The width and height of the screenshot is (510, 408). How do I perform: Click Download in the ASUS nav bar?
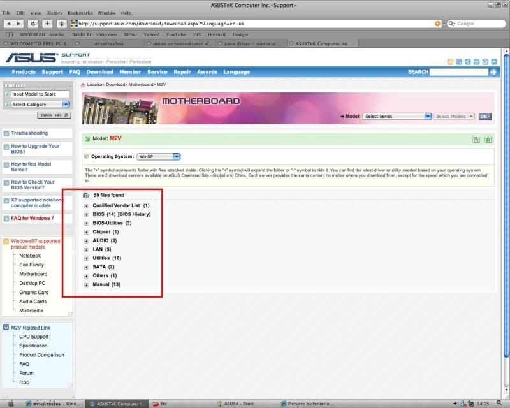[x=100, y=72]
